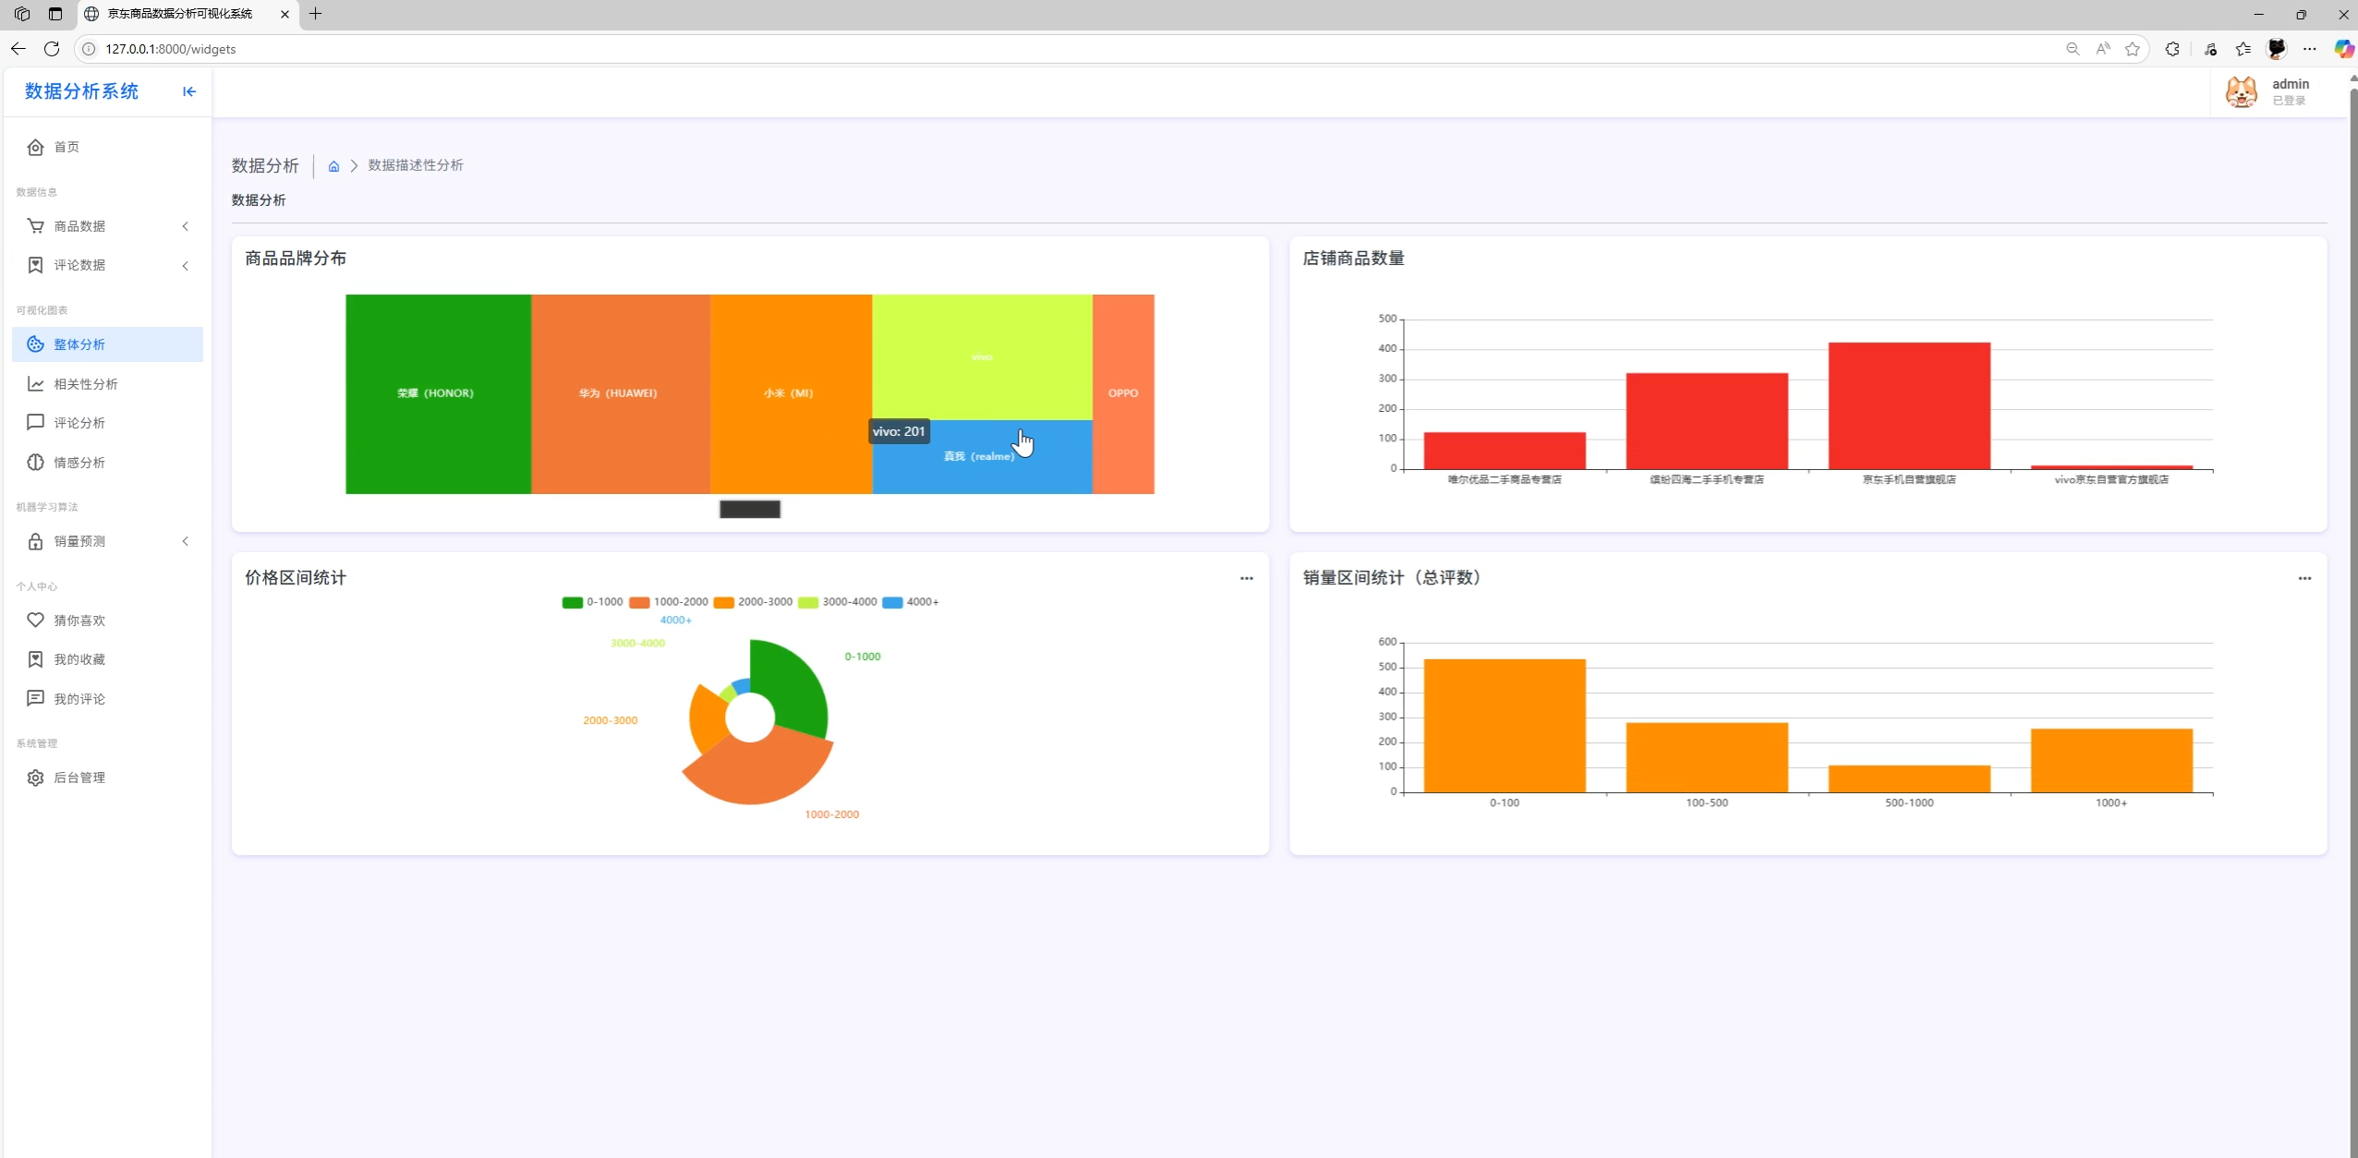The image size is (2358, 1158).
Task: Click the 销量预测 lock icon
Action: pos(35,541)
